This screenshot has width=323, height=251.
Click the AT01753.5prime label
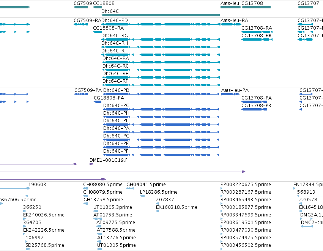[x=113, y=215]
